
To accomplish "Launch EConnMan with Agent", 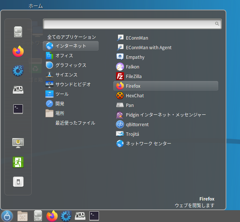I will point(166,48).
